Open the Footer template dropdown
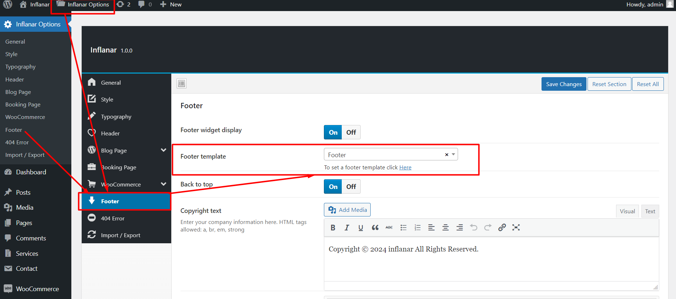The image size is (676, 299). (391, 155)
